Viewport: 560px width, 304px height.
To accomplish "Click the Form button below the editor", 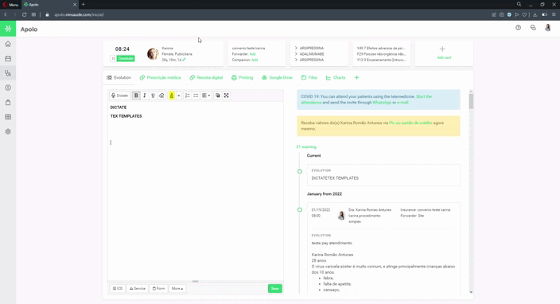I will (x=158, y=288).
